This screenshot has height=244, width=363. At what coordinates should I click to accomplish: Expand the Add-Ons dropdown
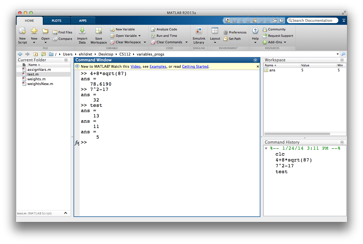[x=285, y=42]
